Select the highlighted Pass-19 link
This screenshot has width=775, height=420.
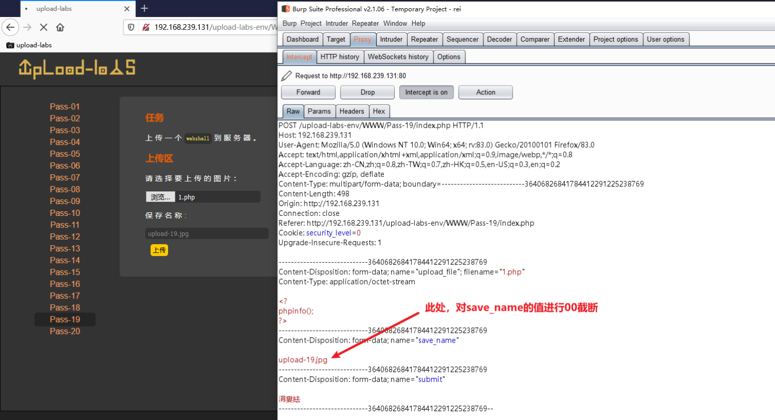[65, 320]
